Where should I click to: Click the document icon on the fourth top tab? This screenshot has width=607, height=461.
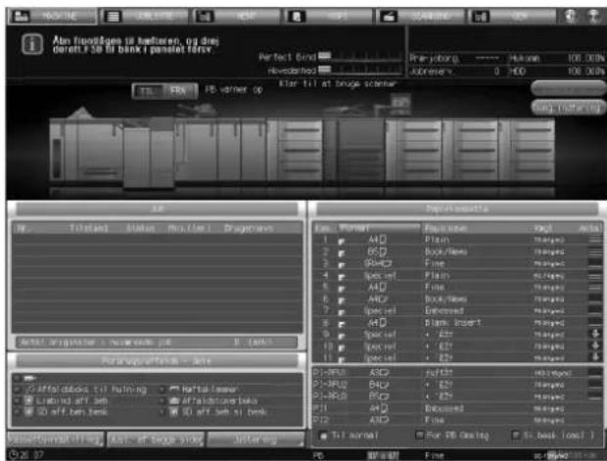click(297, 17)
